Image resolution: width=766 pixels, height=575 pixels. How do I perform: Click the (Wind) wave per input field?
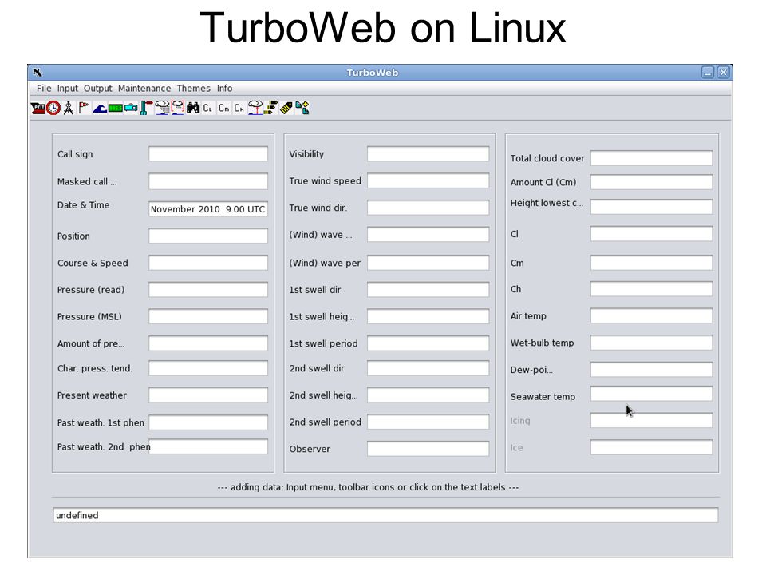[x=428, y=263]
